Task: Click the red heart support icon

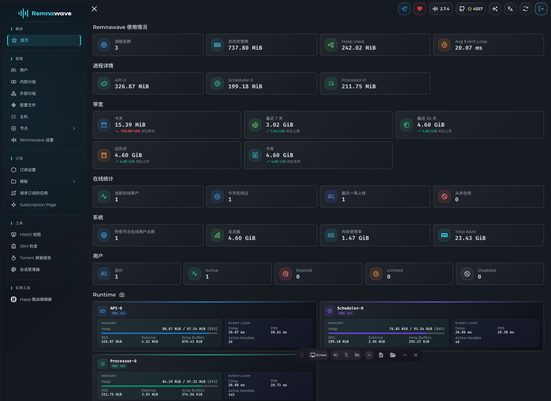Action: [419, 9]
